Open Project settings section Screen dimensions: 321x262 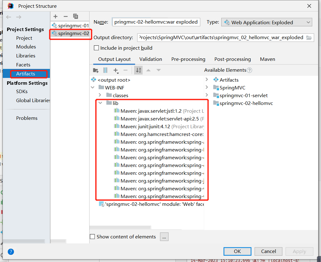24,38
